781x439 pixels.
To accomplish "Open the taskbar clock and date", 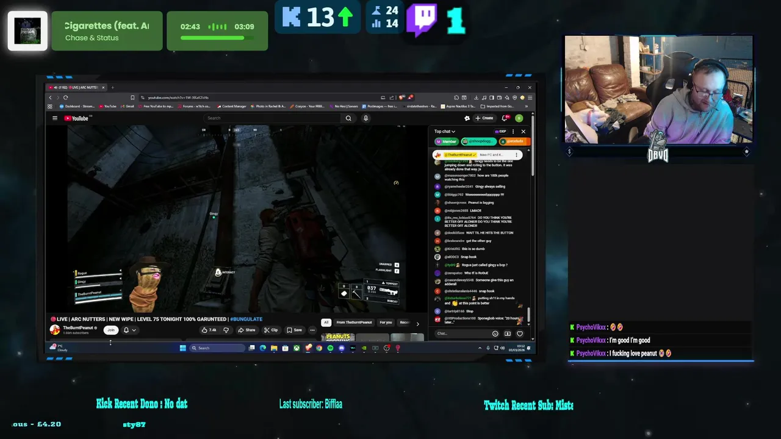I will (517, 348).
